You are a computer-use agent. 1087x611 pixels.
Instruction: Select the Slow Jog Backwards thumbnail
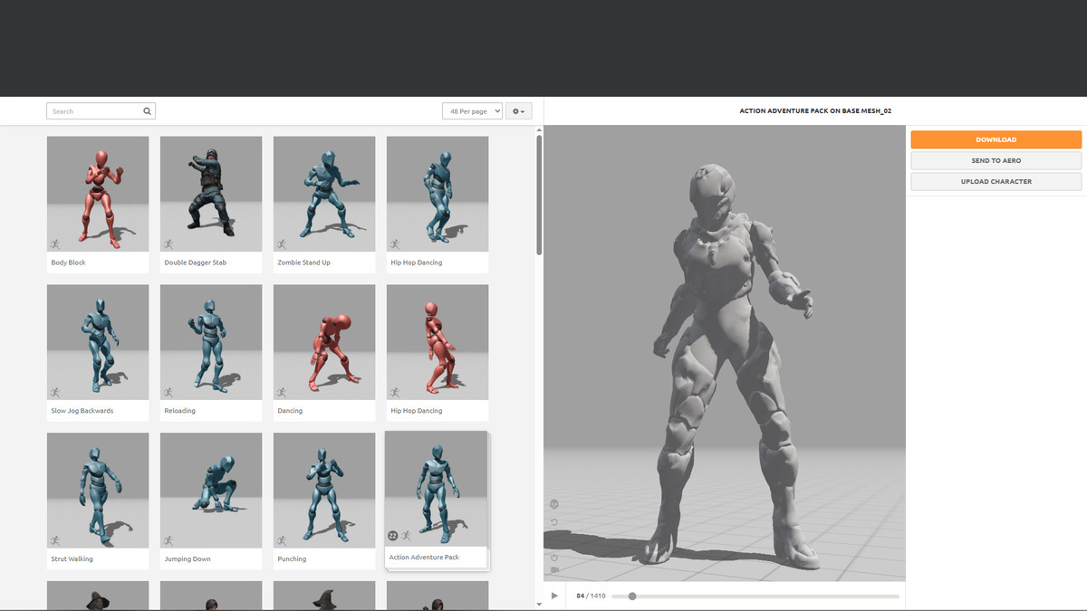click(x=98, y=342)
